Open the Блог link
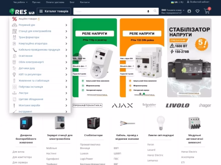Image resolution: width=221 pixels, height=165 pixels. pyautogui.click(x=72, y=2)
